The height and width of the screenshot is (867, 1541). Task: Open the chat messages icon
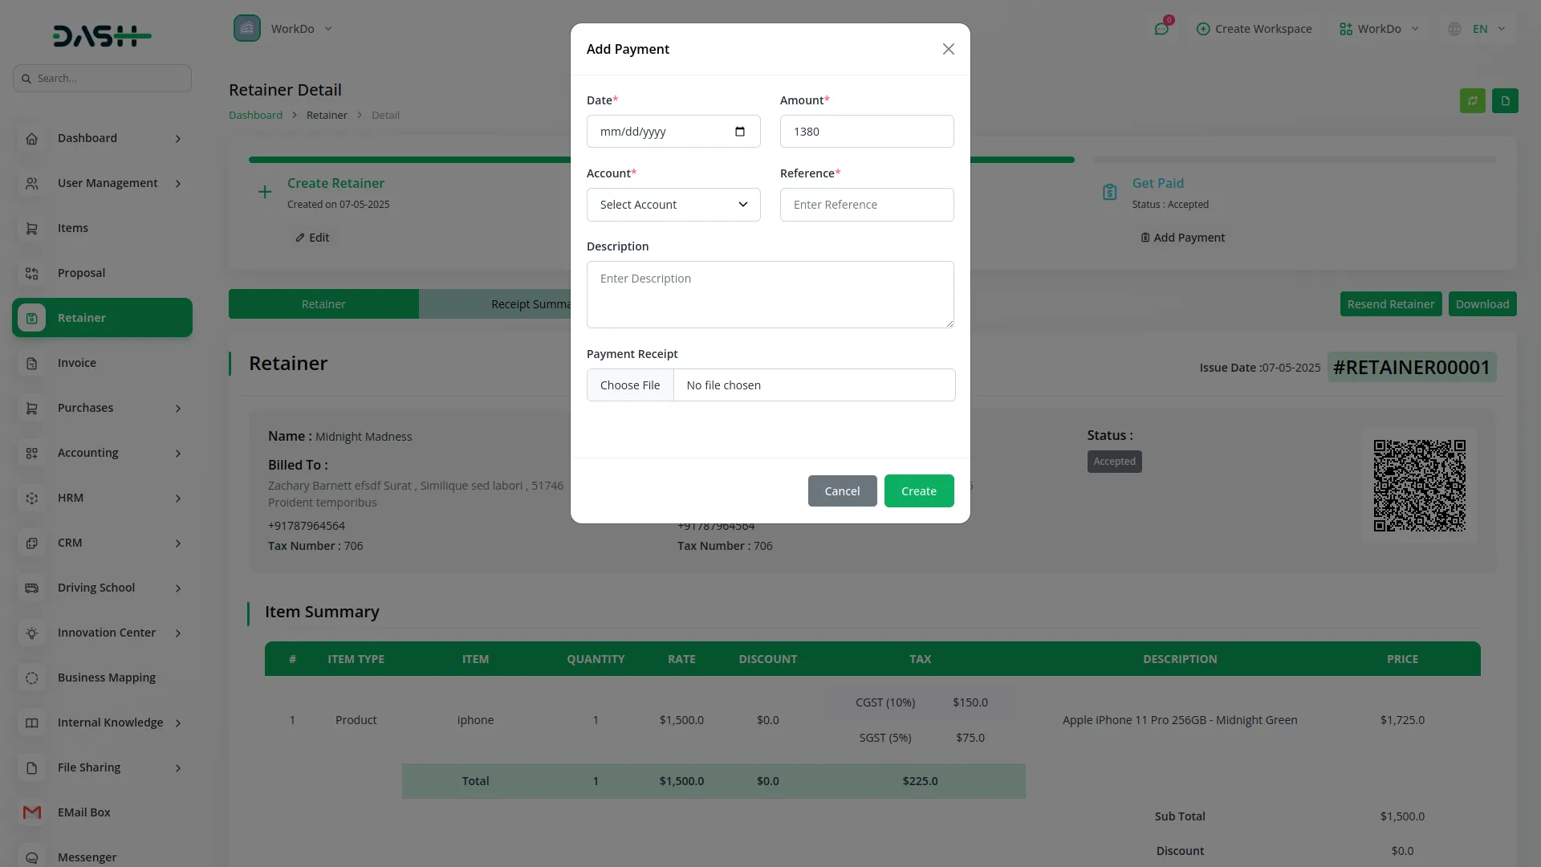point(1161,29)
